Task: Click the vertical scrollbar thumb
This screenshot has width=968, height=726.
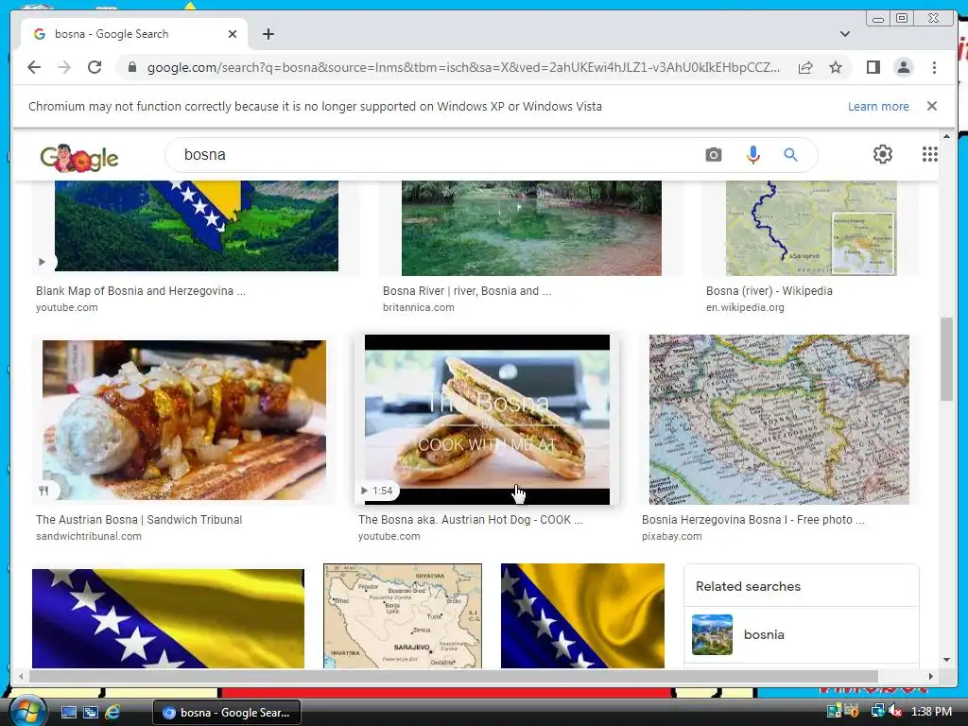Action: point(946,358)
